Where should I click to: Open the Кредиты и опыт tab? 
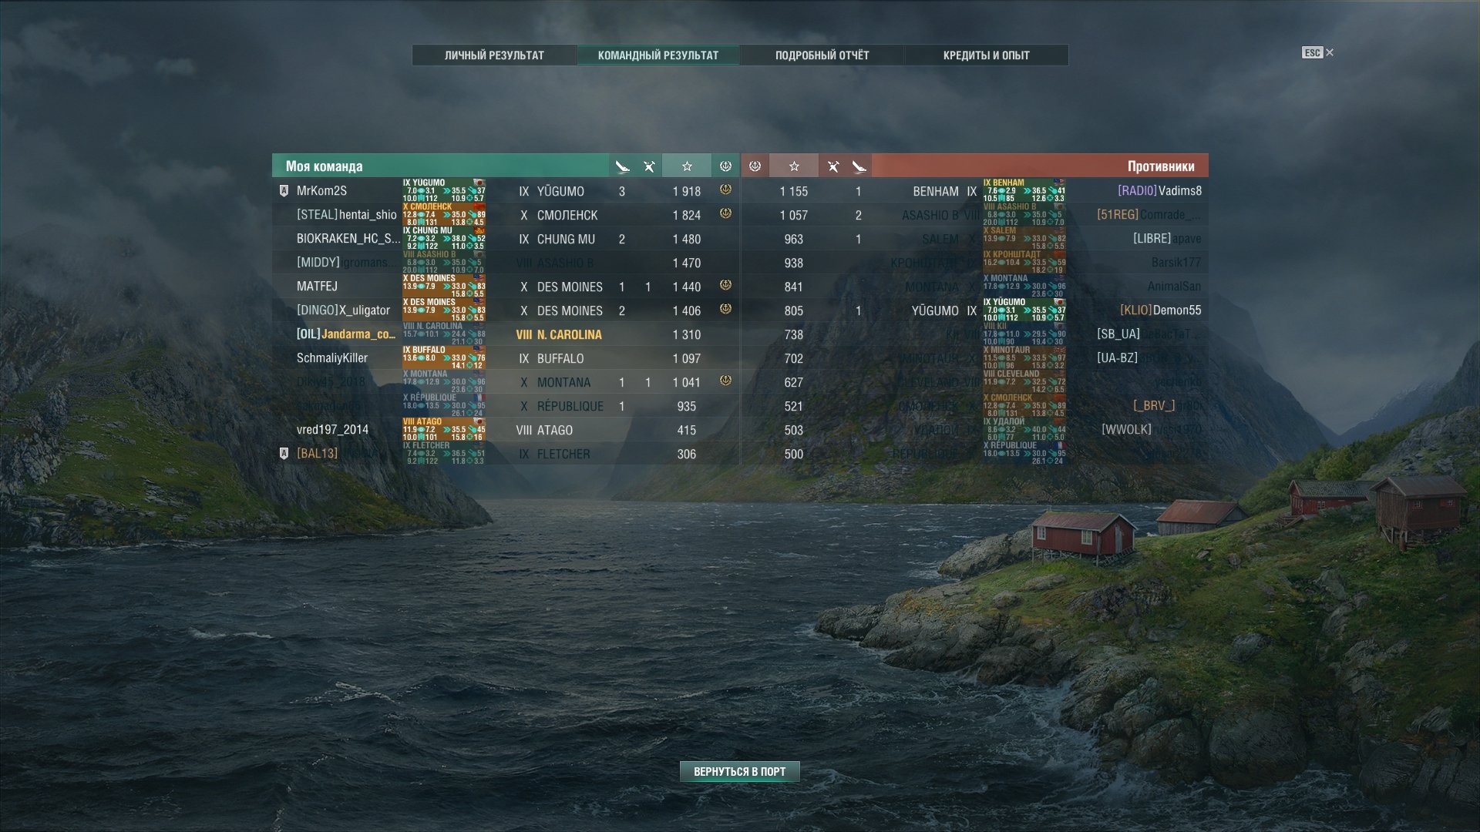point(986,55)
